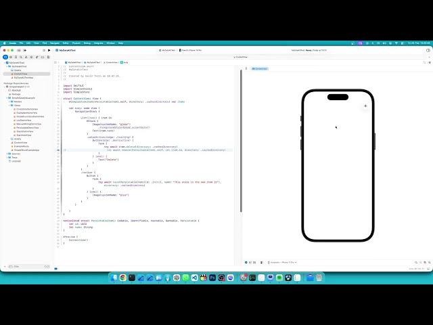Run the project with Play button

coord(49,50)
